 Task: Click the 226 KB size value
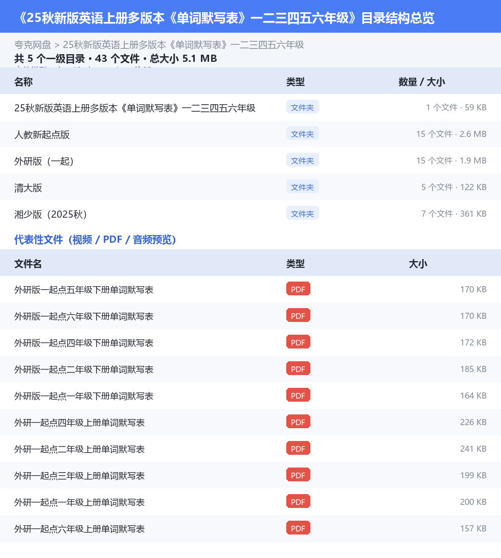pos(473,423)
